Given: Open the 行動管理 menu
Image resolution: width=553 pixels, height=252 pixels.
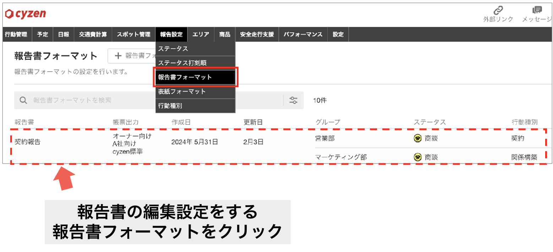Looking at the screenshot, I should click(x=17, y=34).
